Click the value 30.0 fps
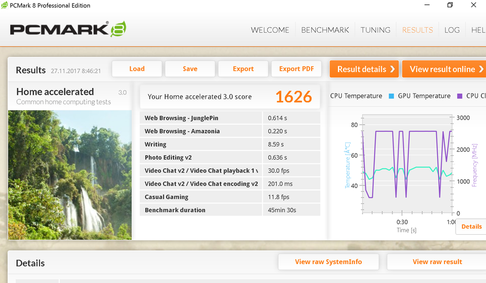486x283 pixels. coord(279,171)
